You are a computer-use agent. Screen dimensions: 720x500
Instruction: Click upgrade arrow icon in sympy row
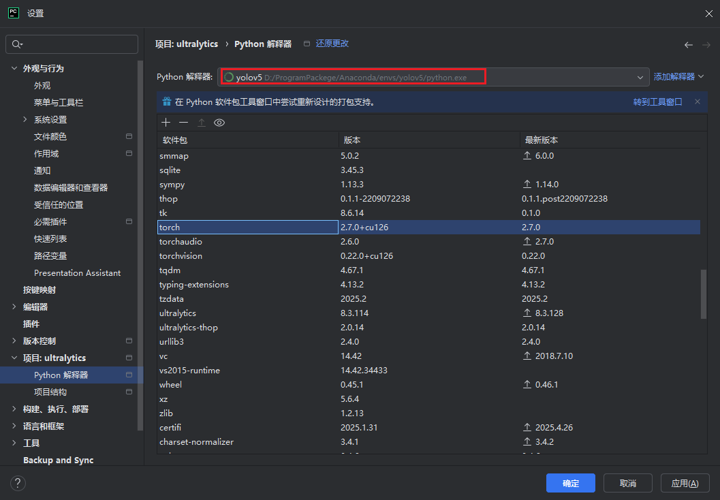[x=527, y=184]
